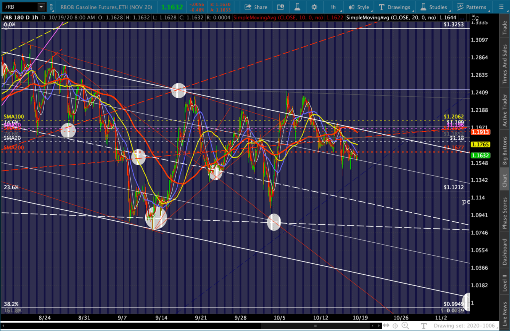510x331 pixels.
Task: Click the Share button
Action: (x=256, y=7)
